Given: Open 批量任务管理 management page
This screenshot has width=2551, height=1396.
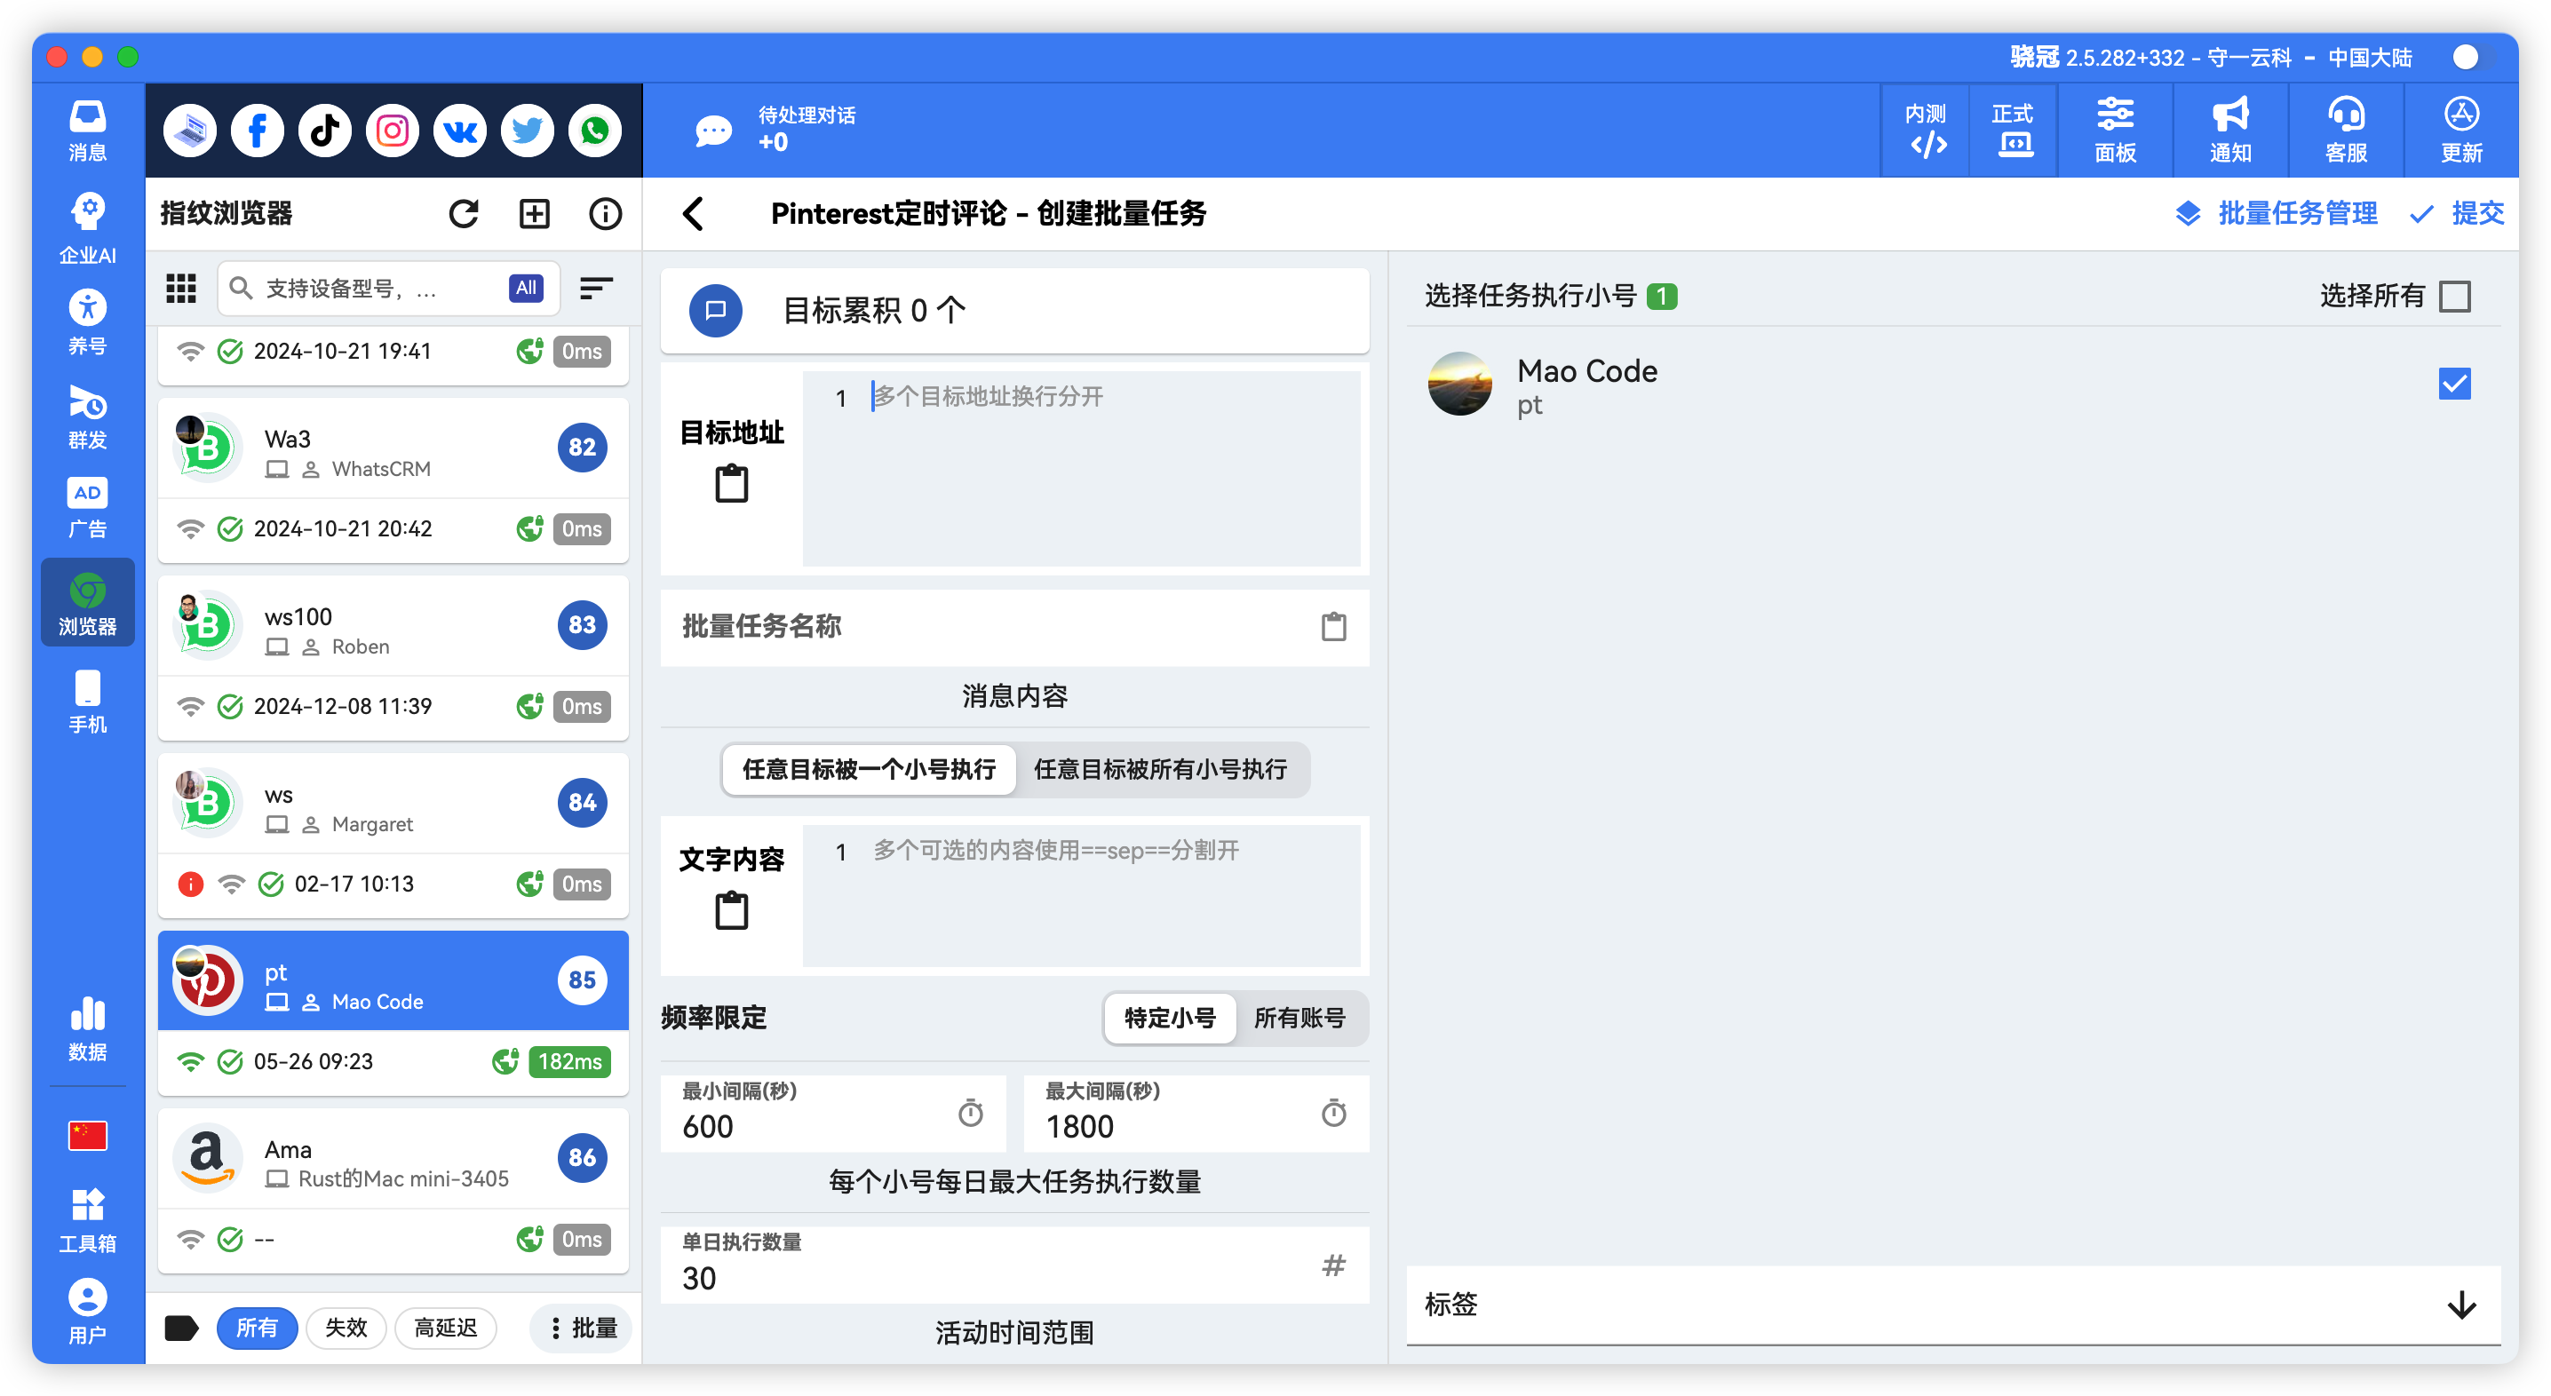Looking at the screenshot, I should [x=2295, y=213].
